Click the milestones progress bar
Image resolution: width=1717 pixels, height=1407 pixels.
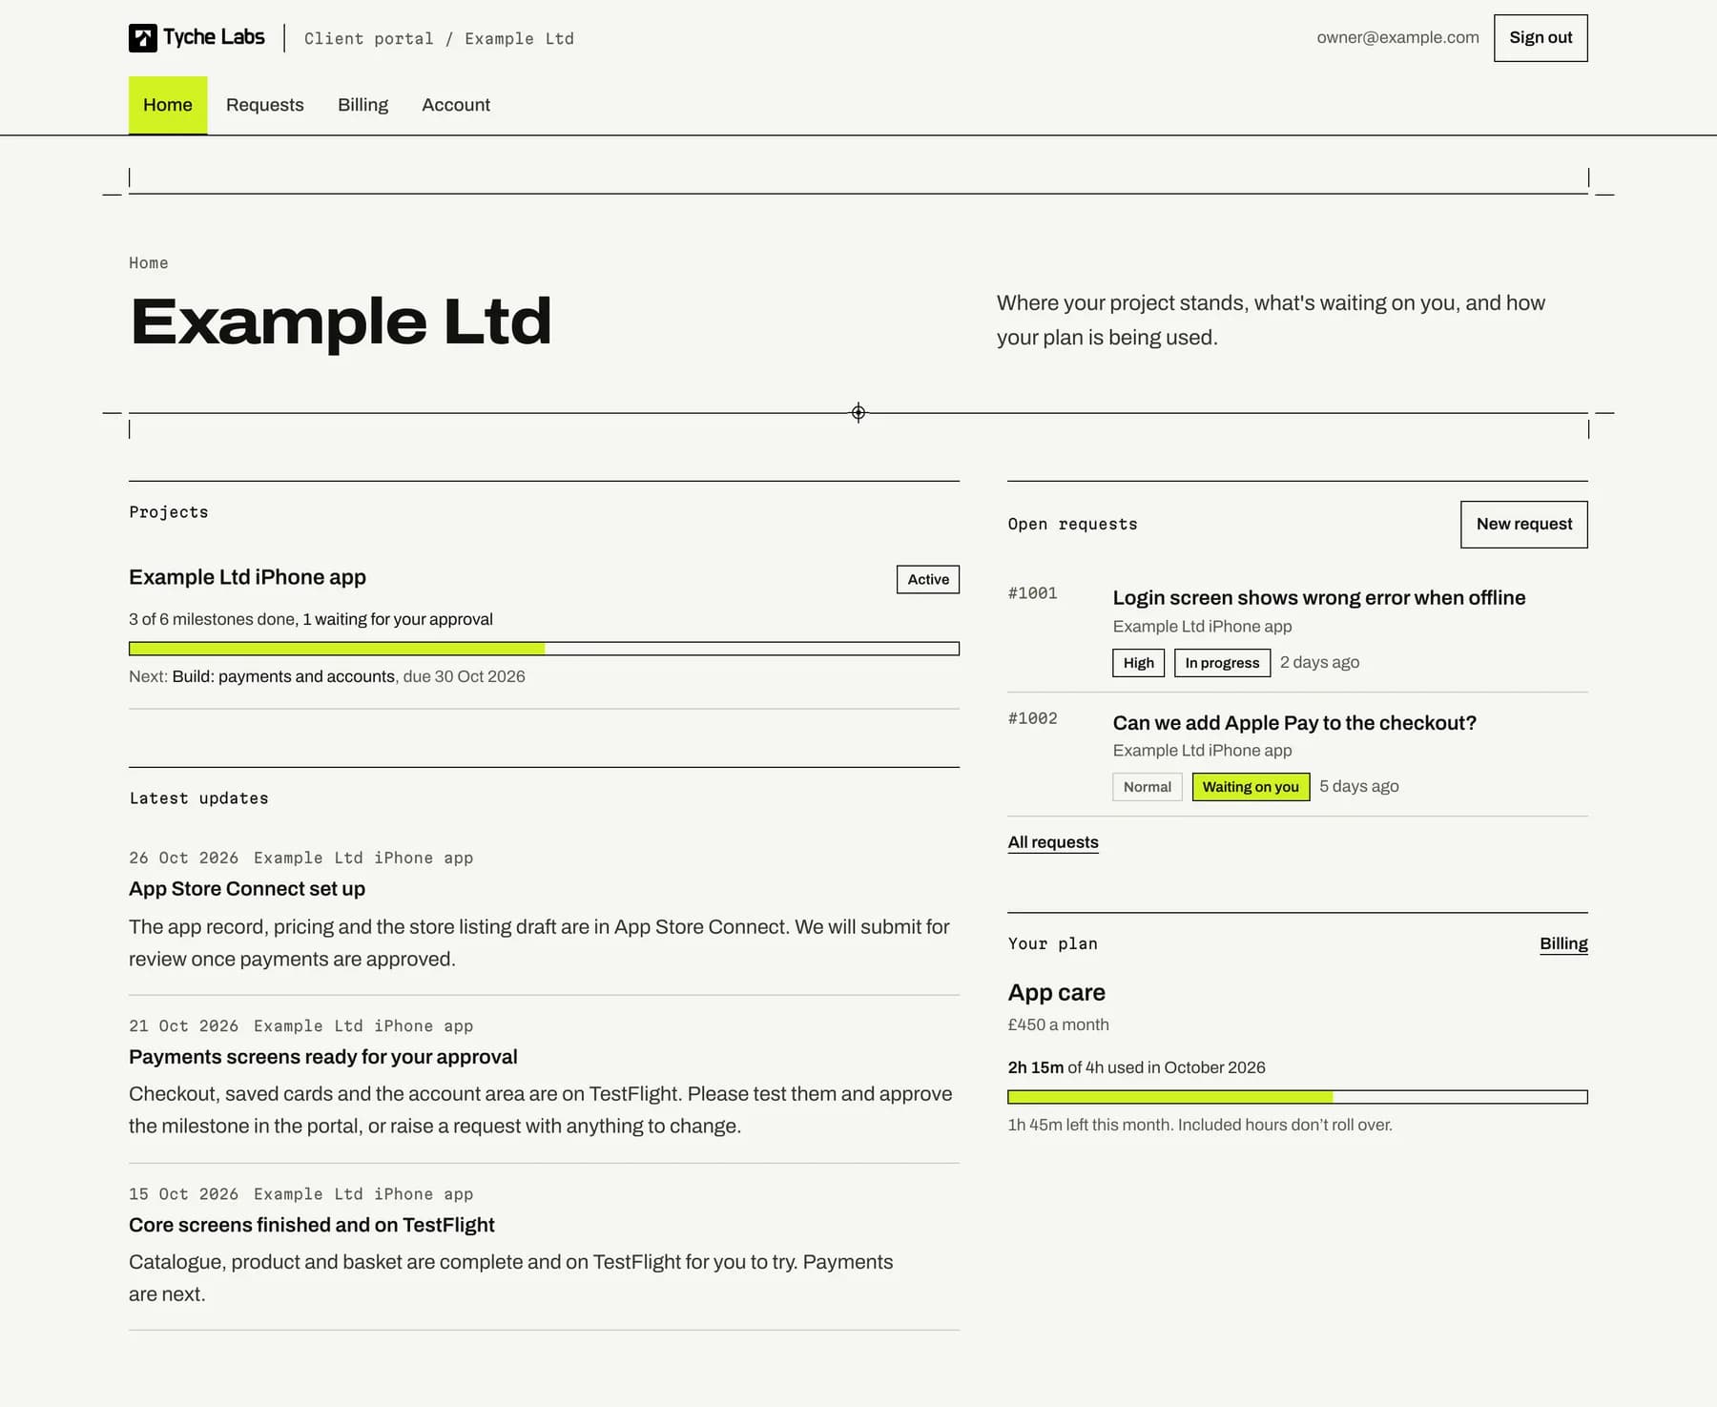tap(544, 649)
